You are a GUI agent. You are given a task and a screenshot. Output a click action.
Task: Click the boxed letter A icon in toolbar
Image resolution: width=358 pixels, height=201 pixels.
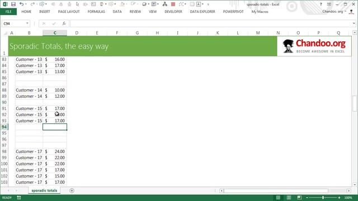(x=199, y=4)
